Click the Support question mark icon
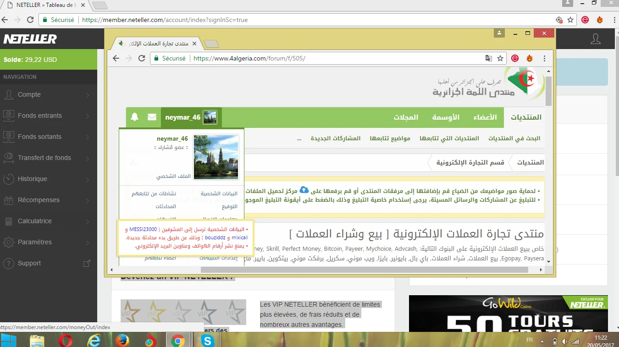The image size is (619, 347). [8, 263]
